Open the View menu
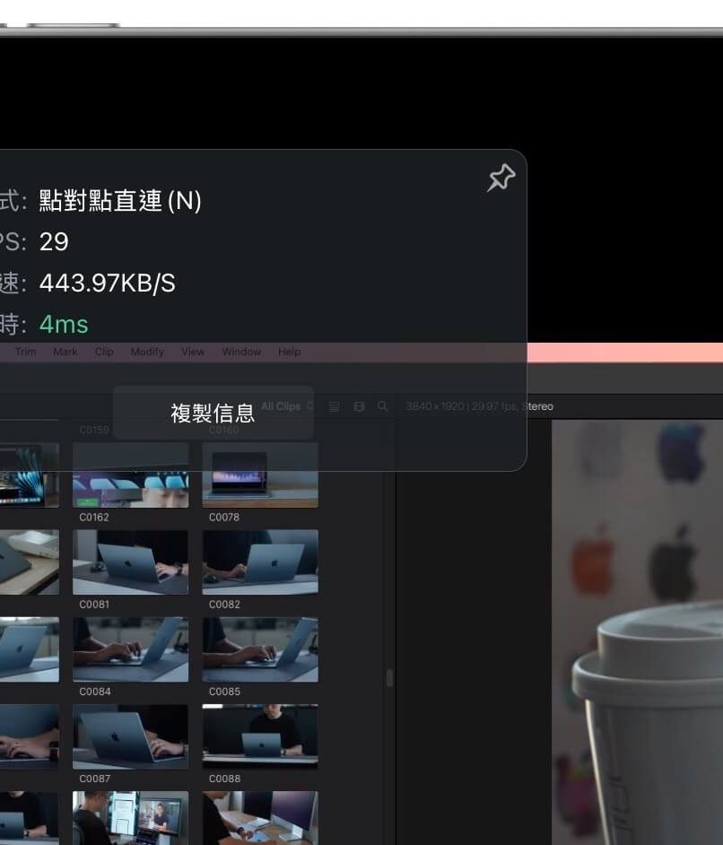The width and height of the screenshot is (723, 845). pyautogui.click(x=193, y=352)
